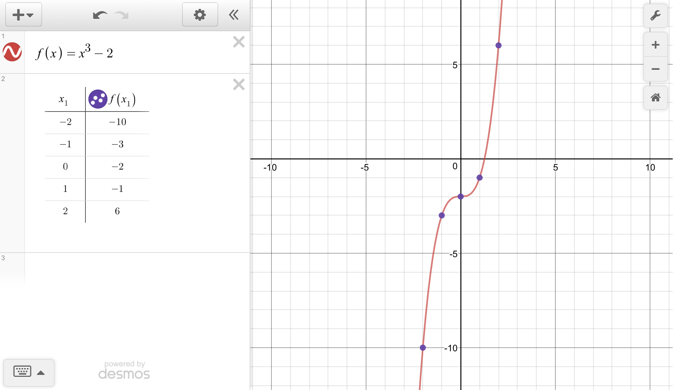The width and height of the screenshot is (673, 390).
Task: Open the expression list gear options
Action: [200, 15]
